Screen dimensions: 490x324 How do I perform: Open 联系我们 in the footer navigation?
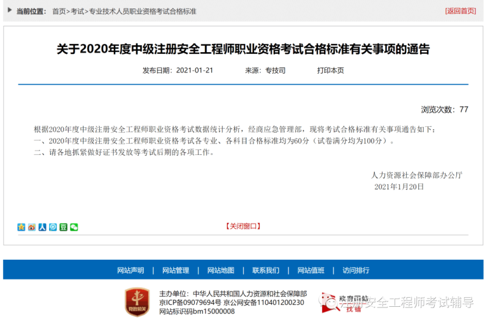click(x=266, y=270)
